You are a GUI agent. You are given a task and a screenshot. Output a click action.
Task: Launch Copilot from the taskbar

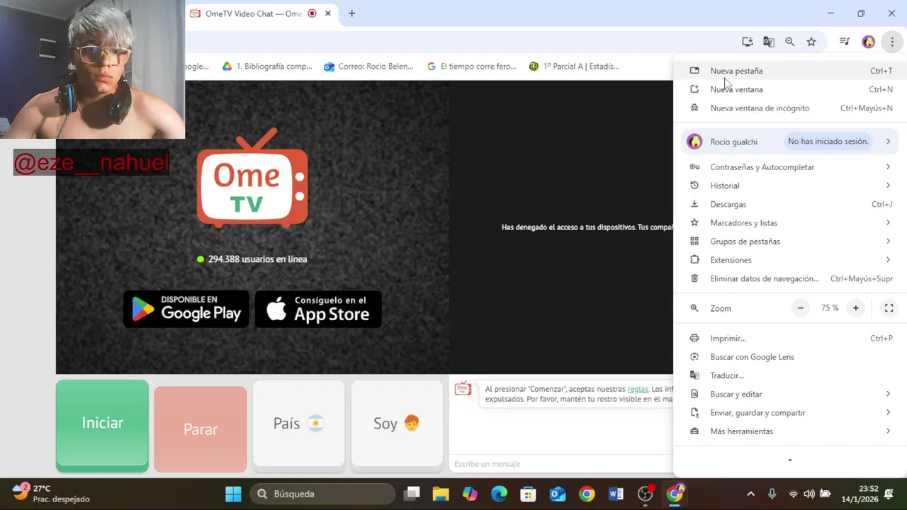(470, 494)
